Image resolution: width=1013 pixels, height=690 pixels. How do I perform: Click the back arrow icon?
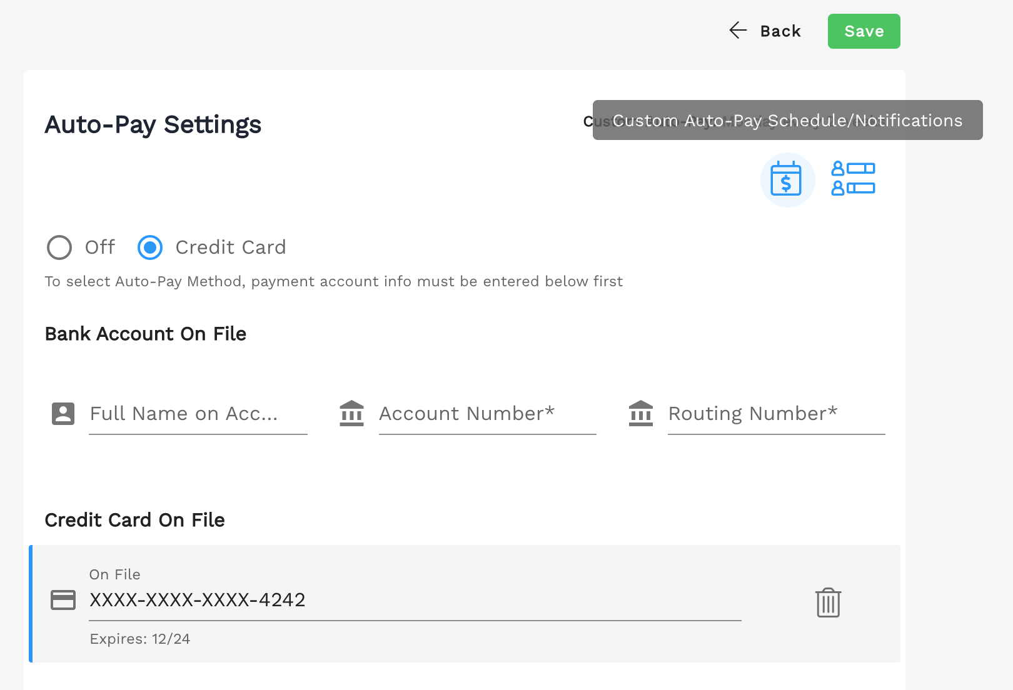(x=738, y=31)
